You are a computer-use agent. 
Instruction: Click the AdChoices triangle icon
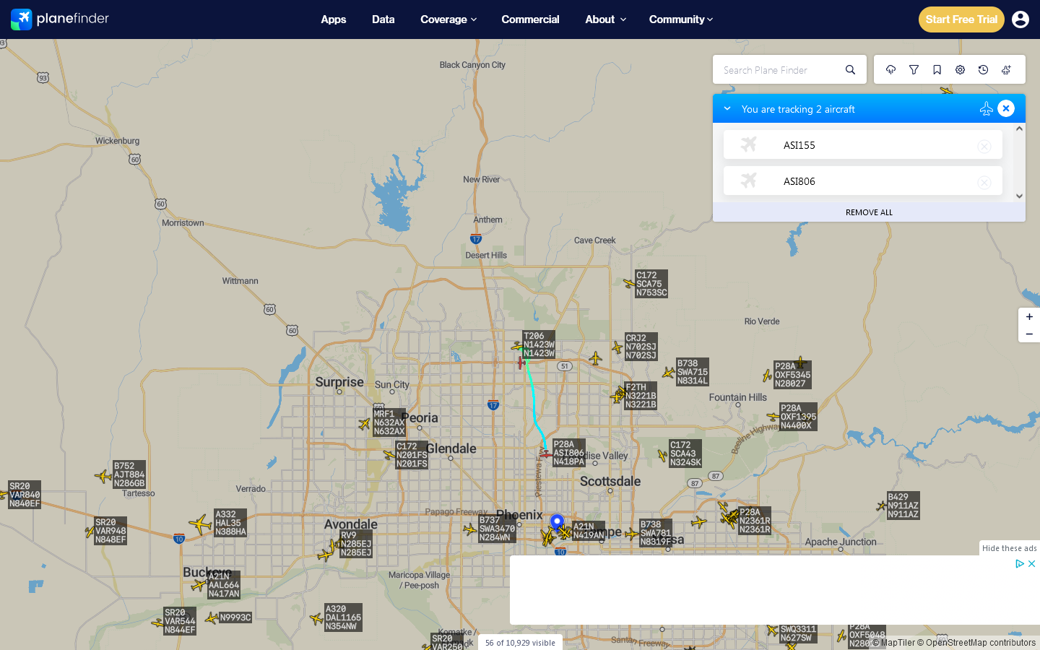[1020, 563]
